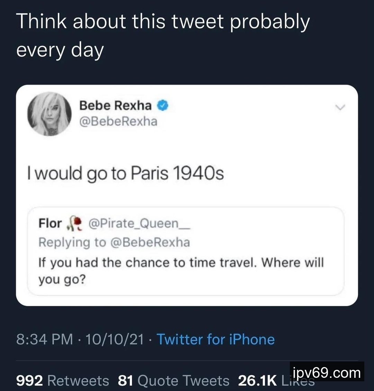This screenshot has height=391, width=374.
Task: Click the Flor display name
Action: point(50,223)
